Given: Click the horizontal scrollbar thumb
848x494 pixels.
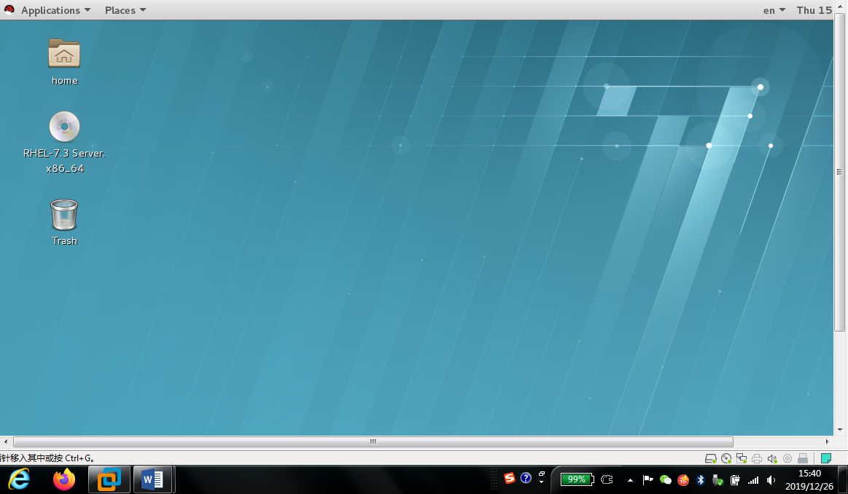Looking at the screenshot, I should [x=373, y=442].
